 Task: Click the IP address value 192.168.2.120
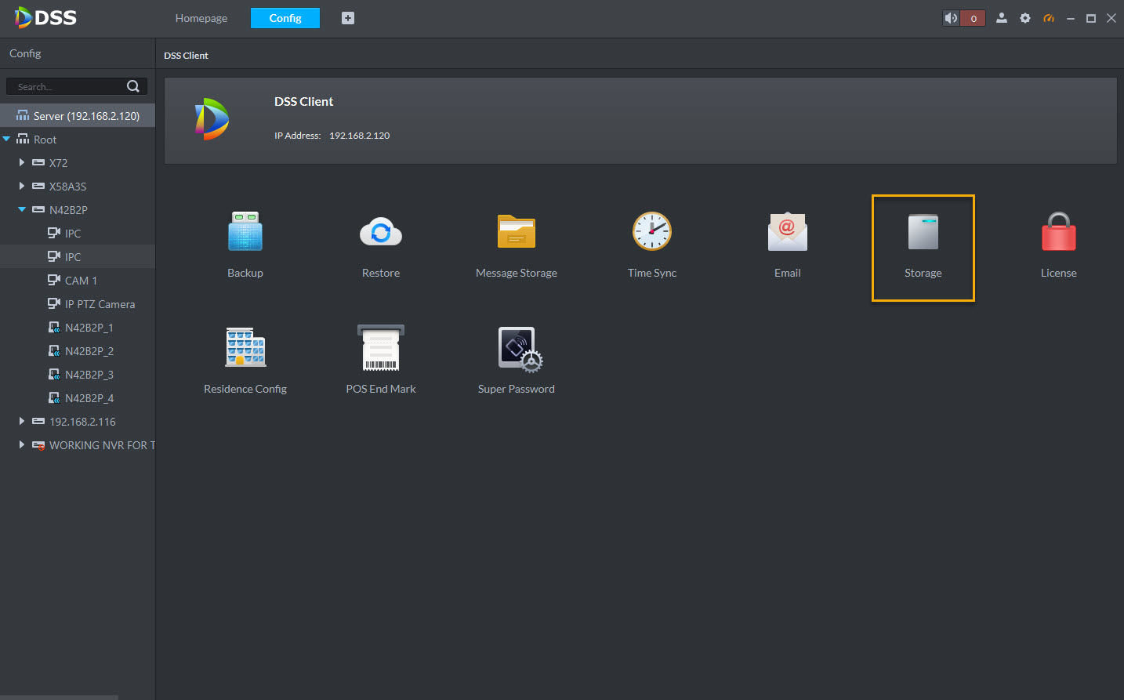click(x=359, y=136)
